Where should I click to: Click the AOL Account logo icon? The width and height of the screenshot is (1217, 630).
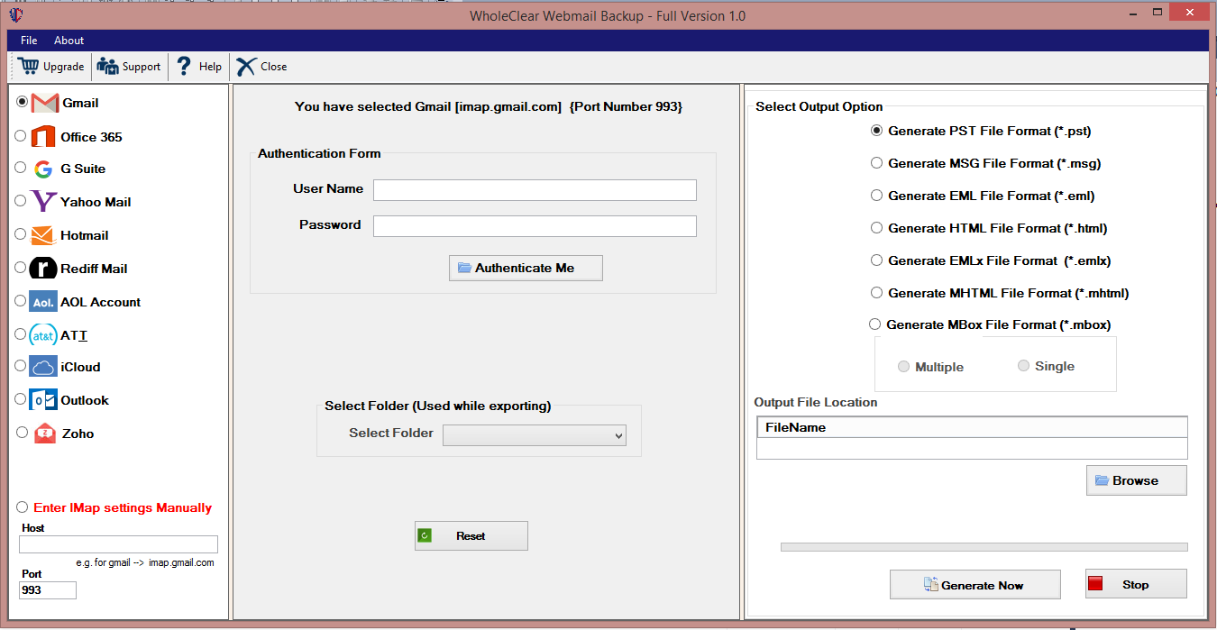[x=43, y=302]
